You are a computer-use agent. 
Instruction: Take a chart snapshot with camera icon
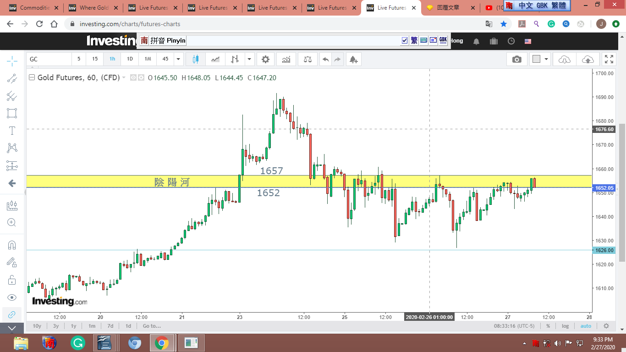517,59
